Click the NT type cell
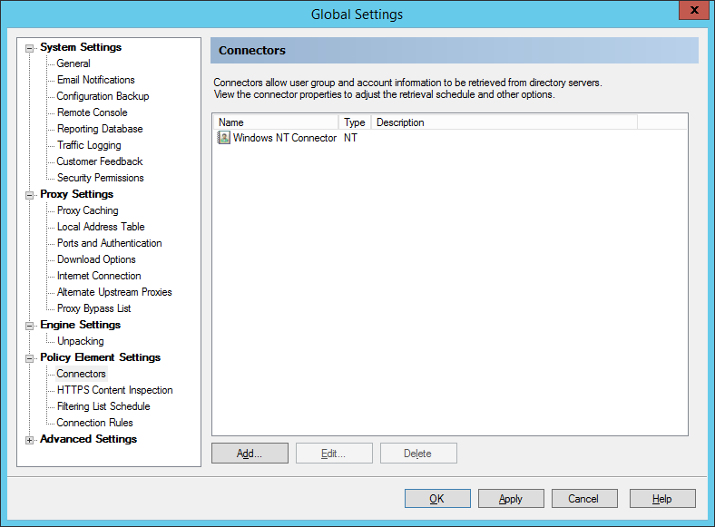 (x=350, y=138)
